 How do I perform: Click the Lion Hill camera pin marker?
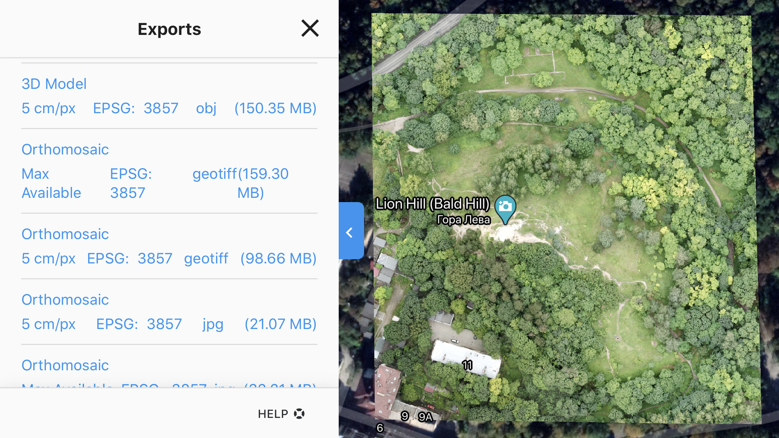click(505, 208)
